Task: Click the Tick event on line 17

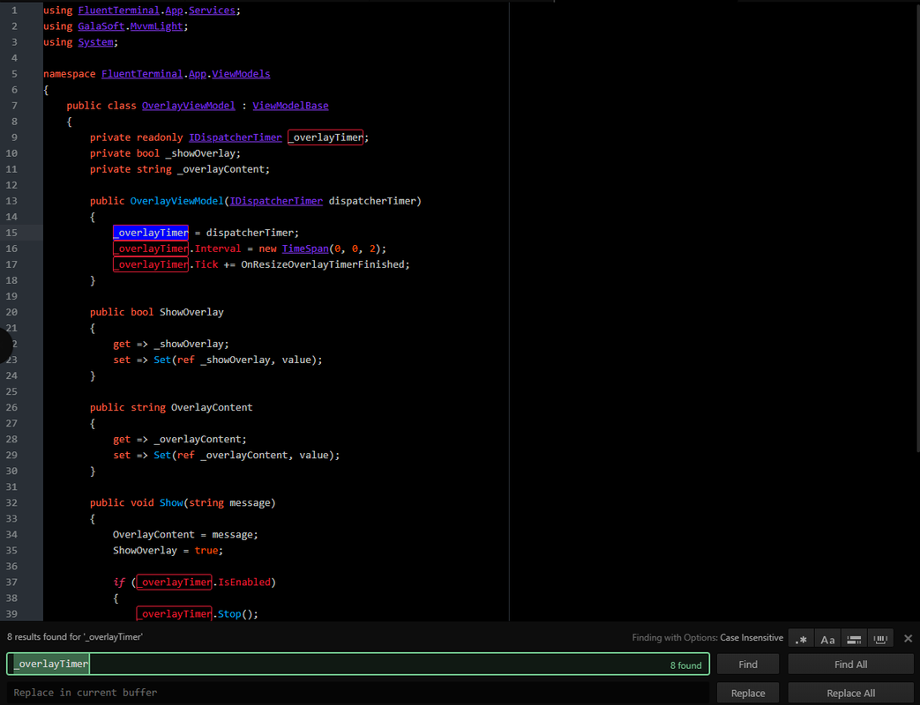Action: (x=206, y=264)
